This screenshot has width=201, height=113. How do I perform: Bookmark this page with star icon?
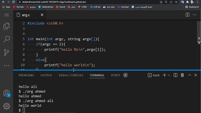(176, 2)
